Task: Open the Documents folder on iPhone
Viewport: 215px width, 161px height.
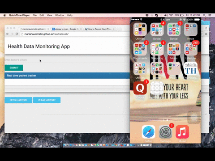Action: (140, 49)
